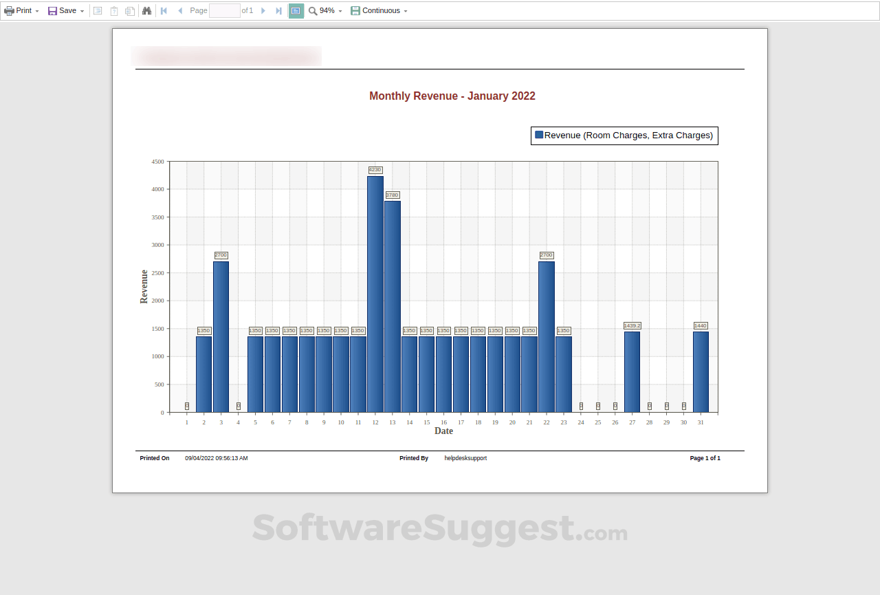Click the document map icon

click(x=98, y=11)
